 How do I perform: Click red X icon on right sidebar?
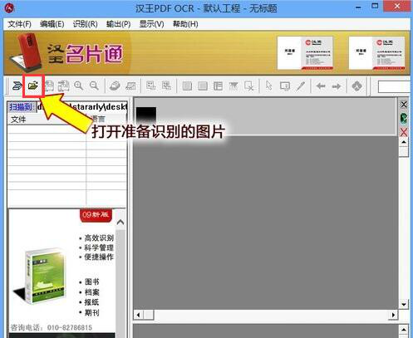(404, 132)
